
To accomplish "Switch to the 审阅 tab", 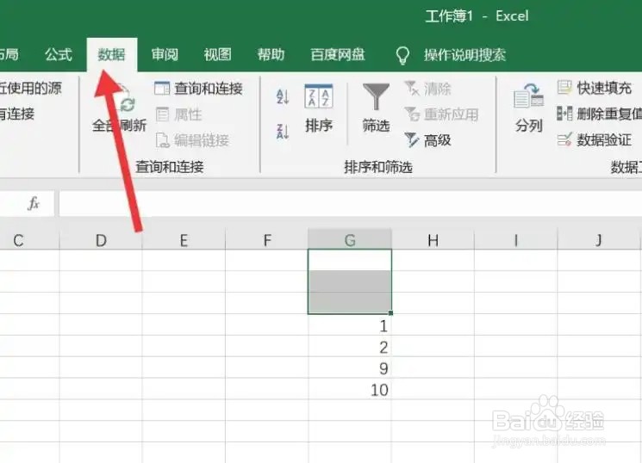I will pos(165,54).
